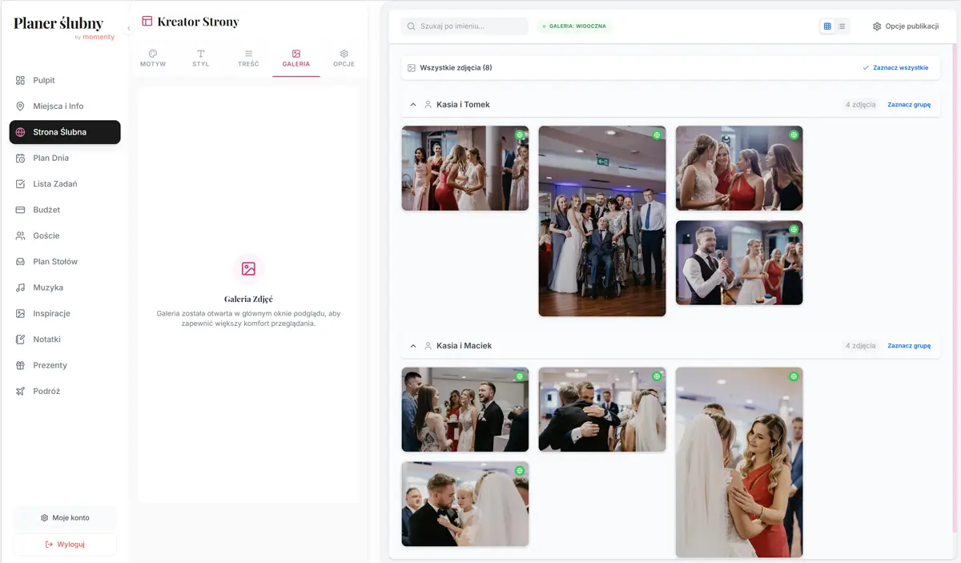Collapse the Kasia i Tomek group
The image size is (961, 563).
point(413,105)
